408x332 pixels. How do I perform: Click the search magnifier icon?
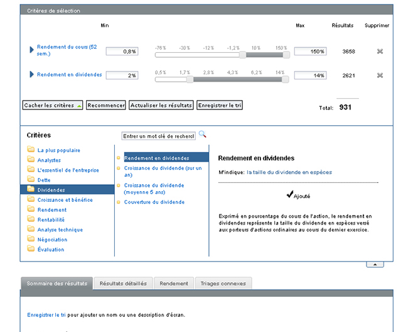point(203,135)
